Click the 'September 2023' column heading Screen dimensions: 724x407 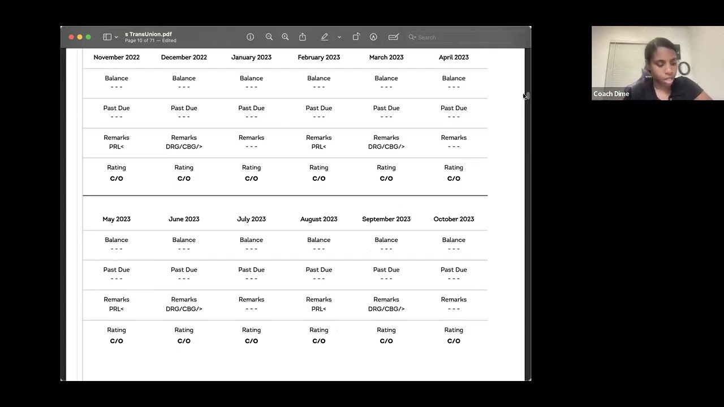coord(386,219)
